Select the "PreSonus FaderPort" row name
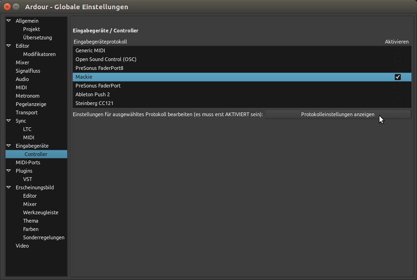 click(x=98, y=86)
